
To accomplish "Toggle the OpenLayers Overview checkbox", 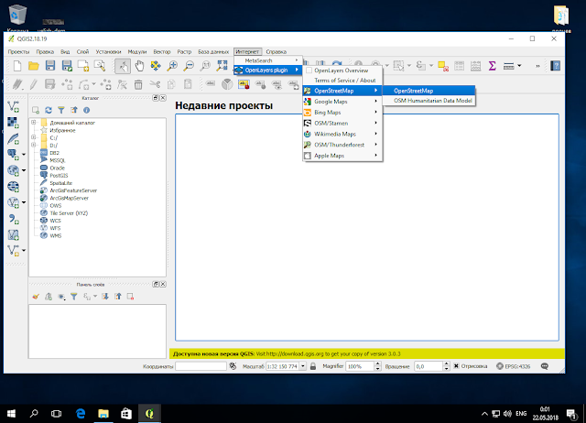I will 309,70.
